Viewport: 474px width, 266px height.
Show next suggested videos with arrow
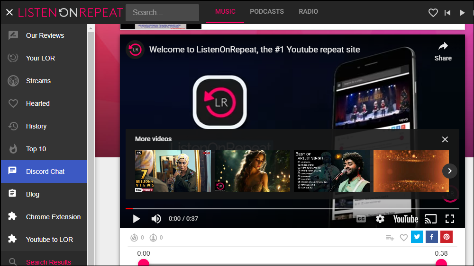pos(449,171)
